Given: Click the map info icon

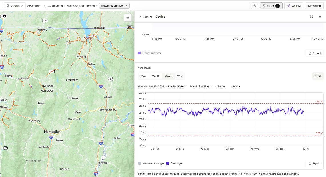Looking at the screenshot, I should pyautogui.click(x=5, y=16).
